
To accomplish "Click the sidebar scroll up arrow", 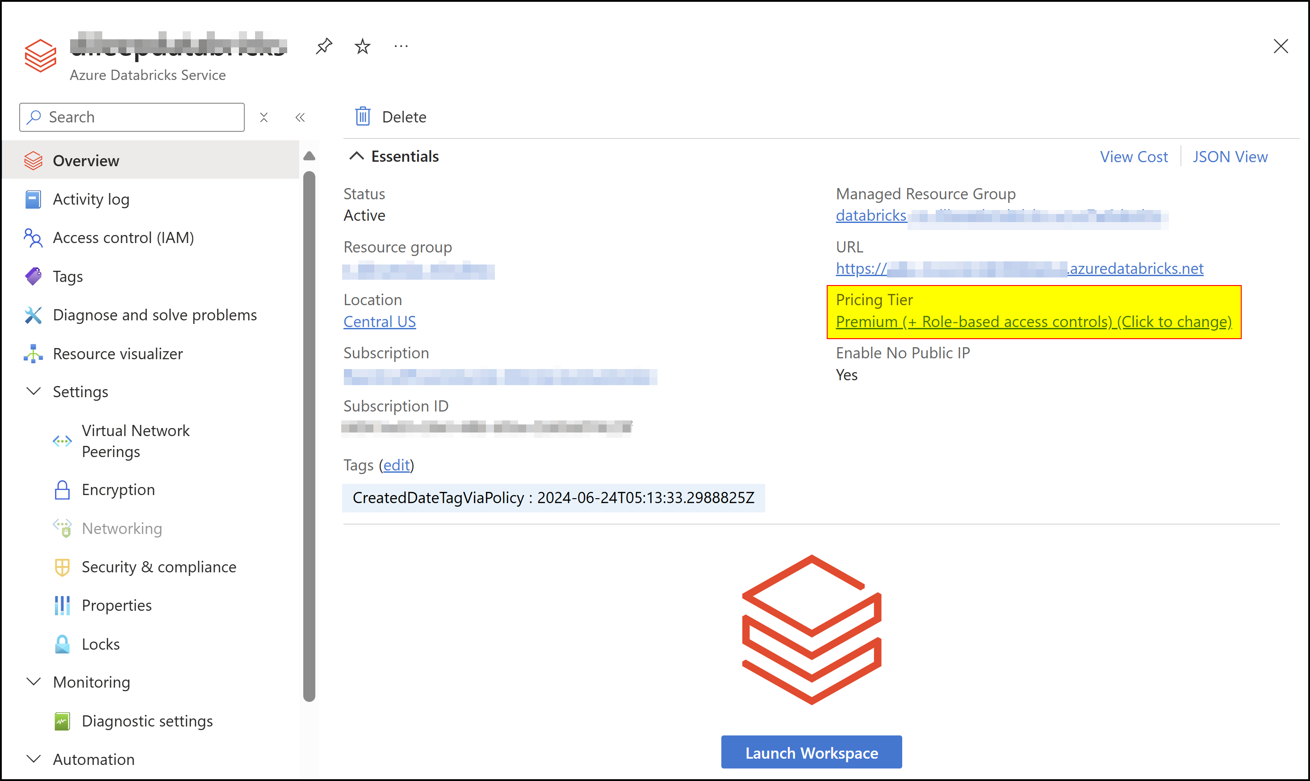I will pos(310,156).
